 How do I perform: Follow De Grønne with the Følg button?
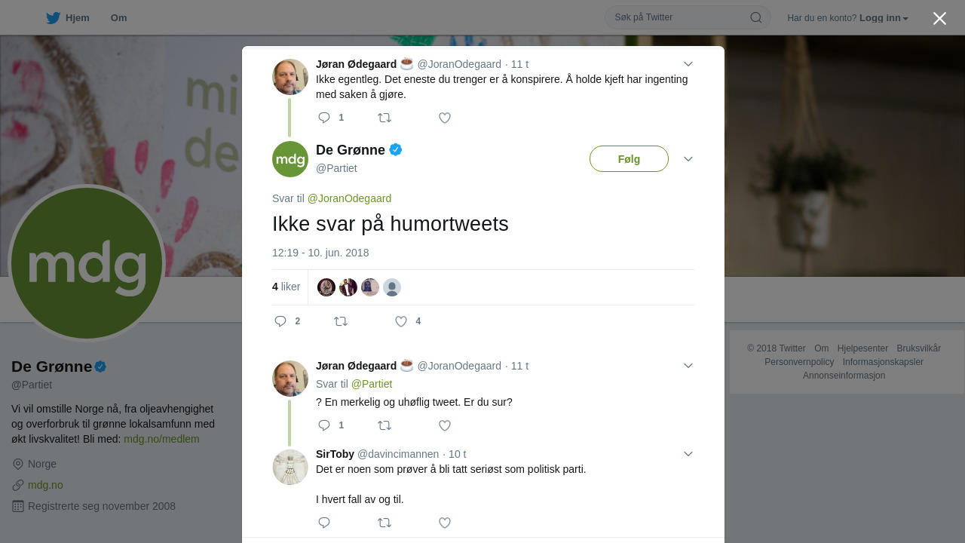(x=629, y=159)
